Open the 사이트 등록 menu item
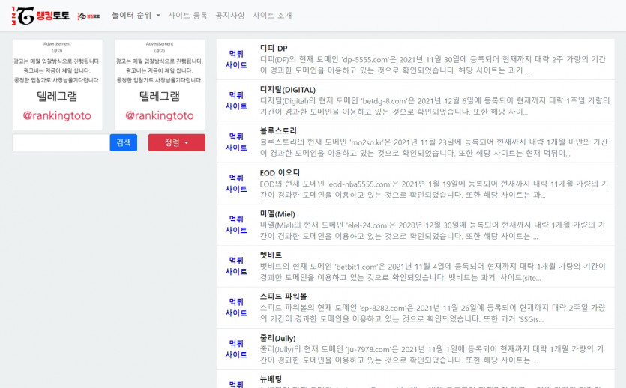 (x=187, y=15)
